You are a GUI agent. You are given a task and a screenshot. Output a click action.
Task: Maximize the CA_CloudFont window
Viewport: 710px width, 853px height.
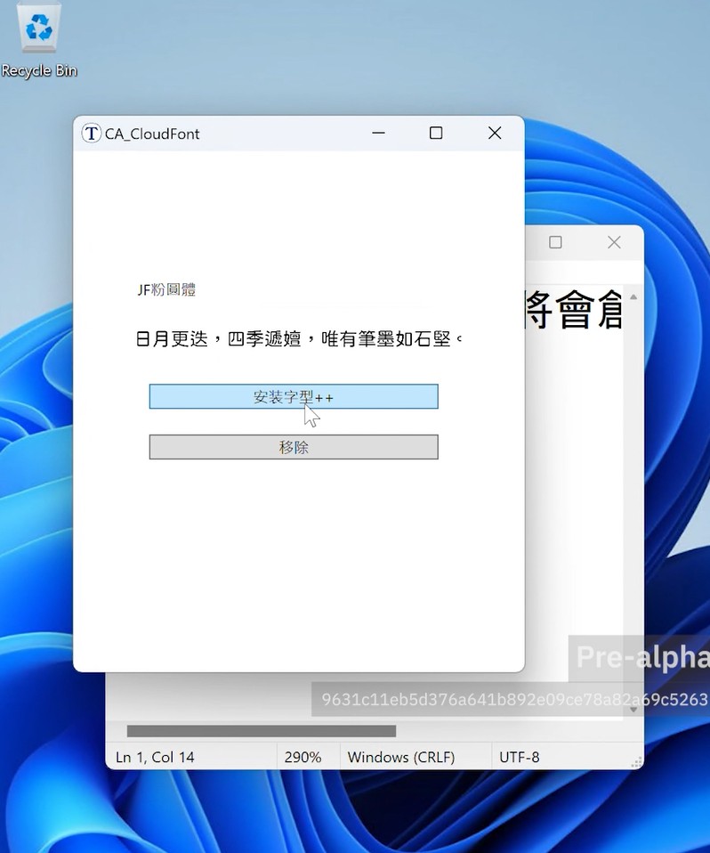point(436,134)
